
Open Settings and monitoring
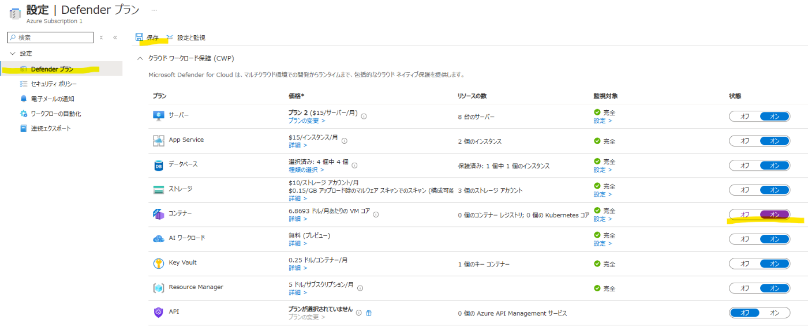(x=185, y=37)
